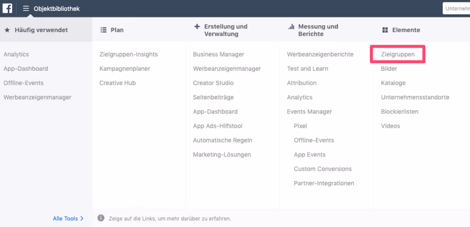
Task: Open Offline-Events under Events Manager
Action: (x=314, y=140)
